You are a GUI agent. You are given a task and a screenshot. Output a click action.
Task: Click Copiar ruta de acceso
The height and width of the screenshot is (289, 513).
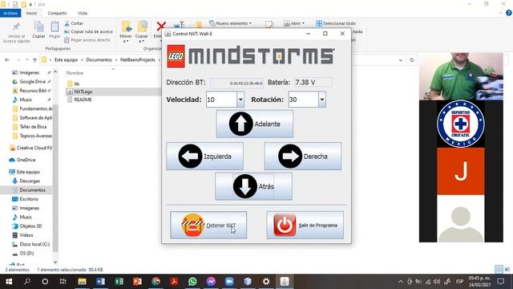[88, 32]
